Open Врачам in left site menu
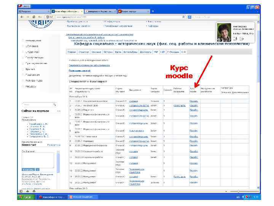This screenshot has width=274, height=206. point(30,69)
